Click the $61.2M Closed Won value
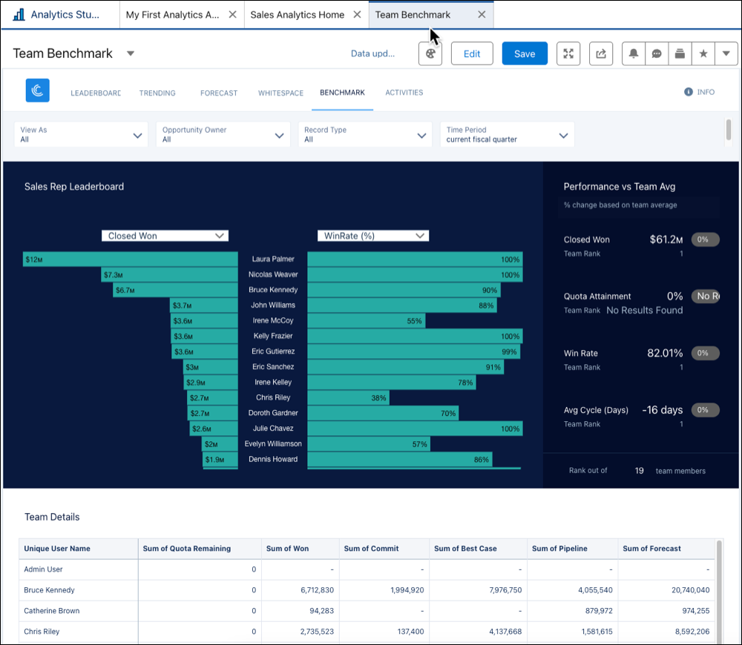The width and height of the screenshot is (742, 645). click(666, 239)
